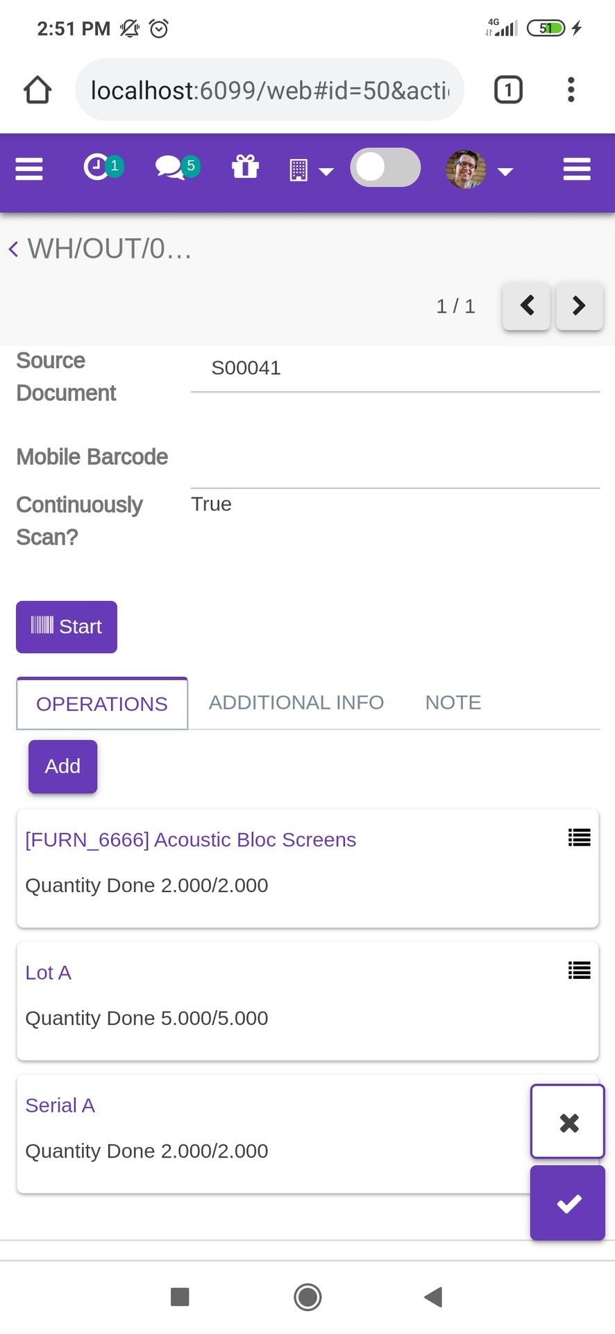Click the Add button under Operations
This screenshot has width=615, height=1334.
(x=62, y=766)
